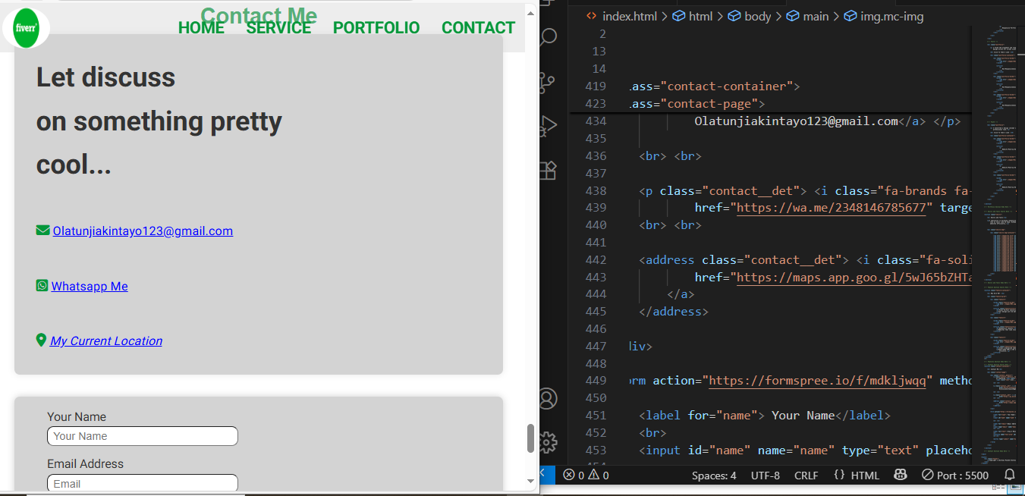
Task: Open the Search view in activity bar
Action: tap(549, 36)
